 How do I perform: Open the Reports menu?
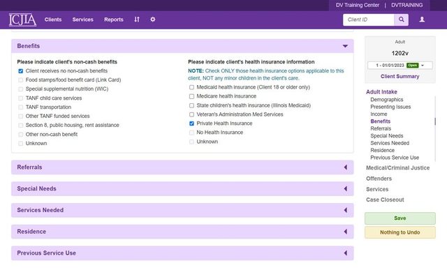[114, 20]
